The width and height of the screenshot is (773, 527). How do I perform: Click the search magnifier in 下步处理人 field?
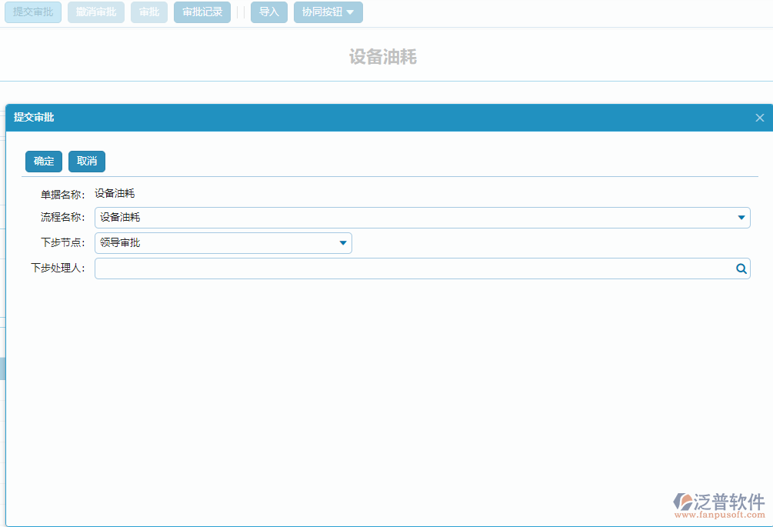(741, 269)
